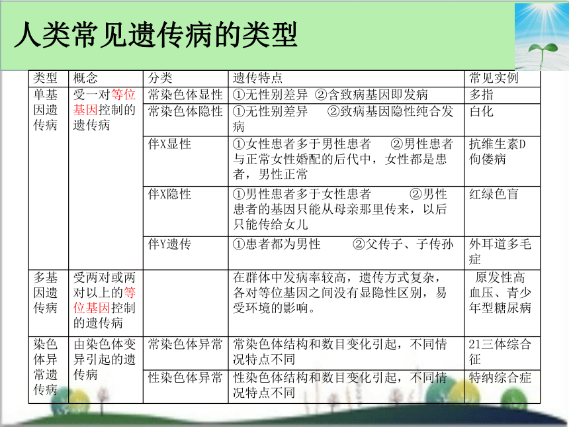Click the text 常染色体结构和数目变化引起
569x427 pixels.
pos(315,344)
